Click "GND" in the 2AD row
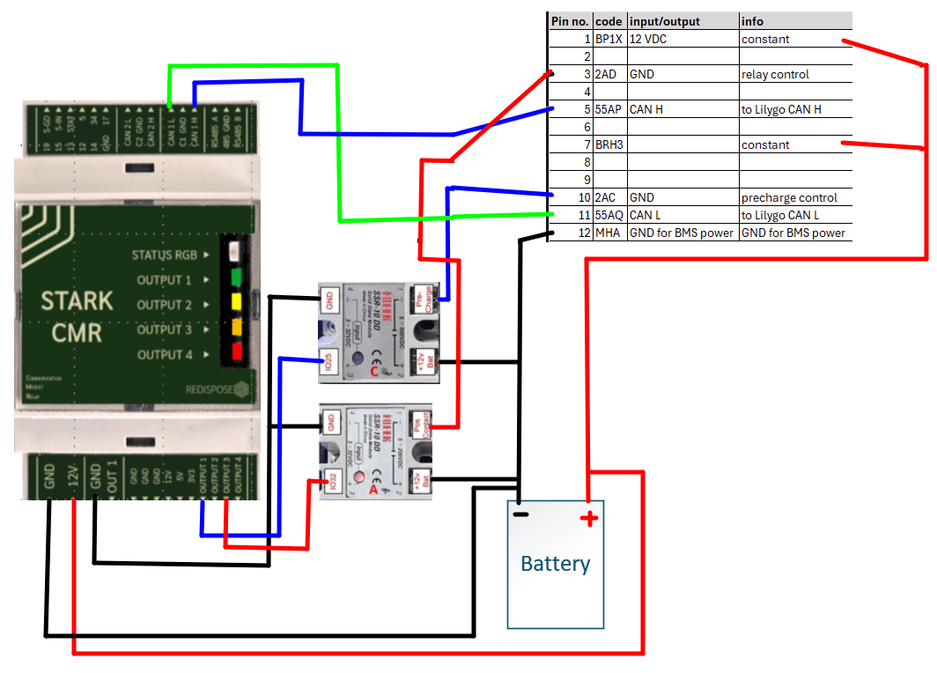Image resolution: width=937 pixels, height=673 pixels. pyautogui.click(x=642, y=74)
